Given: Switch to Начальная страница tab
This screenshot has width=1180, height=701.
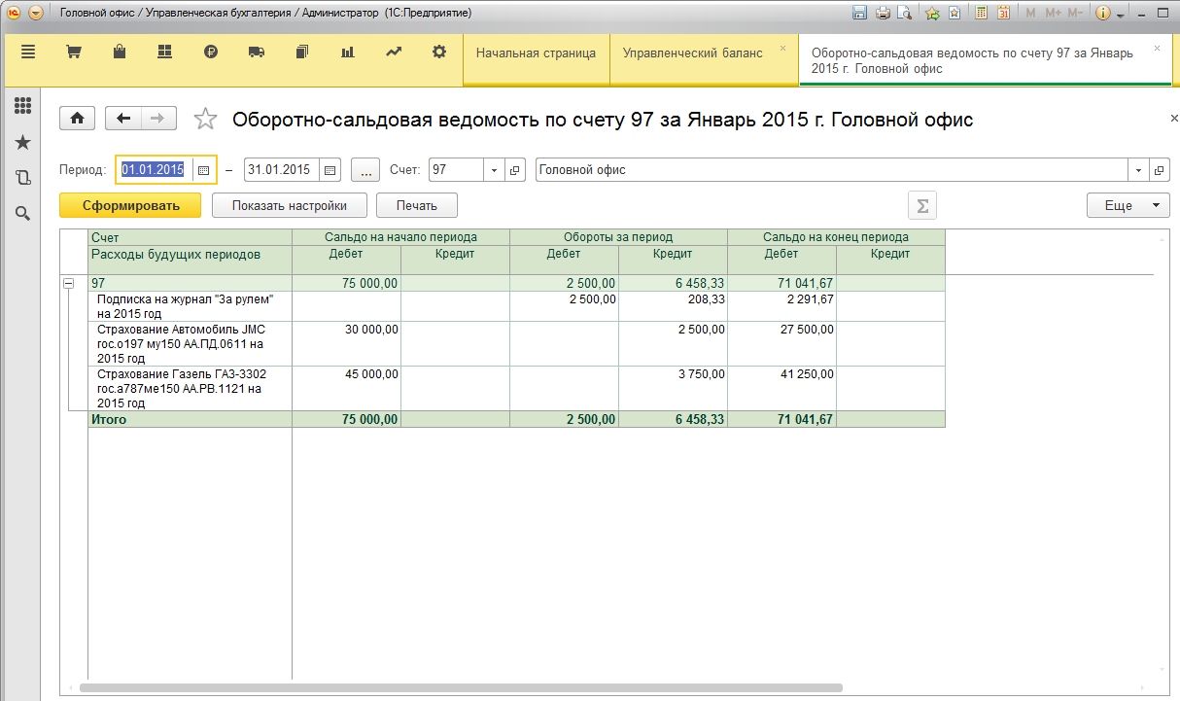Looking at the screenshot, I should coord(536,53).
